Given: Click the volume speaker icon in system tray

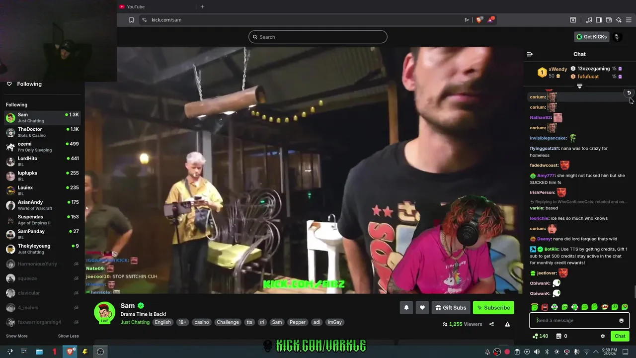Looking at the screenshot, I should [x=537, y=352].
